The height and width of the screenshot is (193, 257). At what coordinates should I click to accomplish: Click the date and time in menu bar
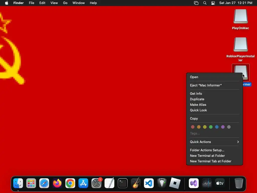click(236, 3)
